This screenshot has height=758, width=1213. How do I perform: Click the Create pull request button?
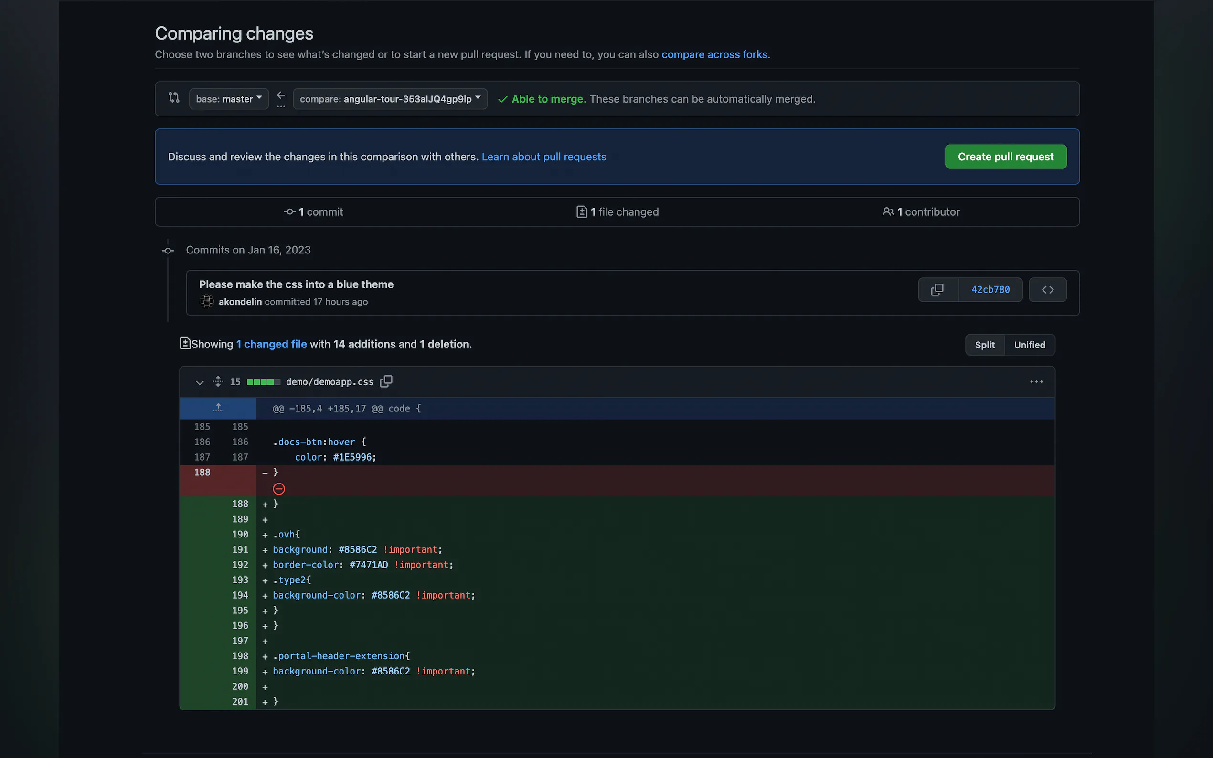[1005, 157]
